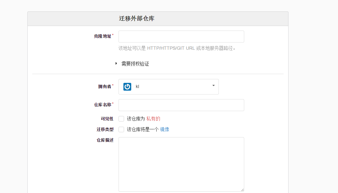Viewport: 338px width, 193px height.
Task: Follow the blue 镜像 link
Action: [x=164, y=129]
